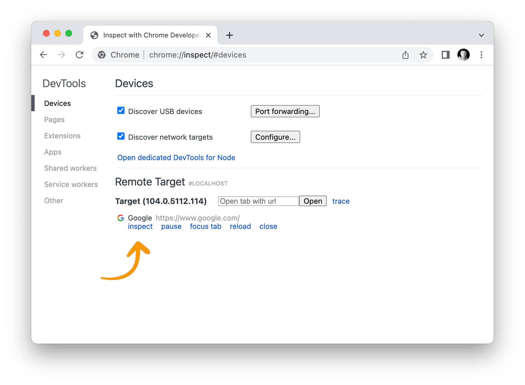Open dedicated DevTools for Node
Viewport: 525px width, 385px height.
176,158
